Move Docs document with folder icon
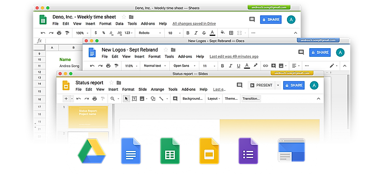 tap(173, 50)
